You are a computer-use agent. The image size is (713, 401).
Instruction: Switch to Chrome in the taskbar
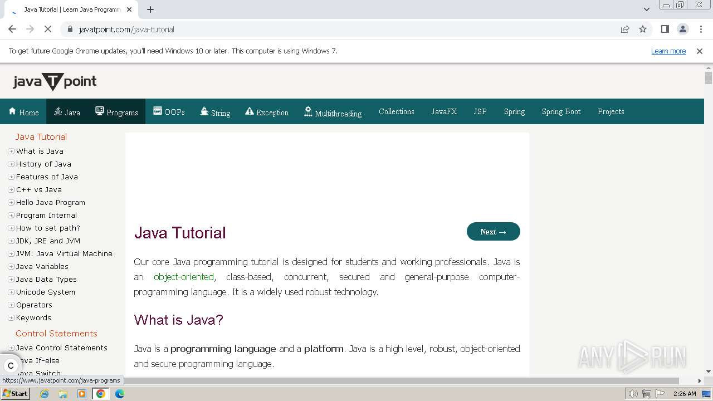101,394
